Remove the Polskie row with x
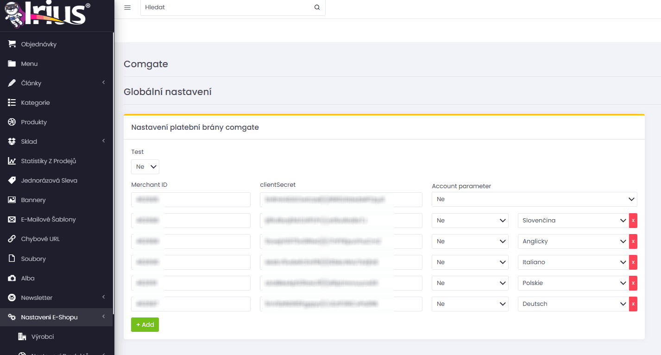This screenshot has height=355, width=661. click(633, 283)
